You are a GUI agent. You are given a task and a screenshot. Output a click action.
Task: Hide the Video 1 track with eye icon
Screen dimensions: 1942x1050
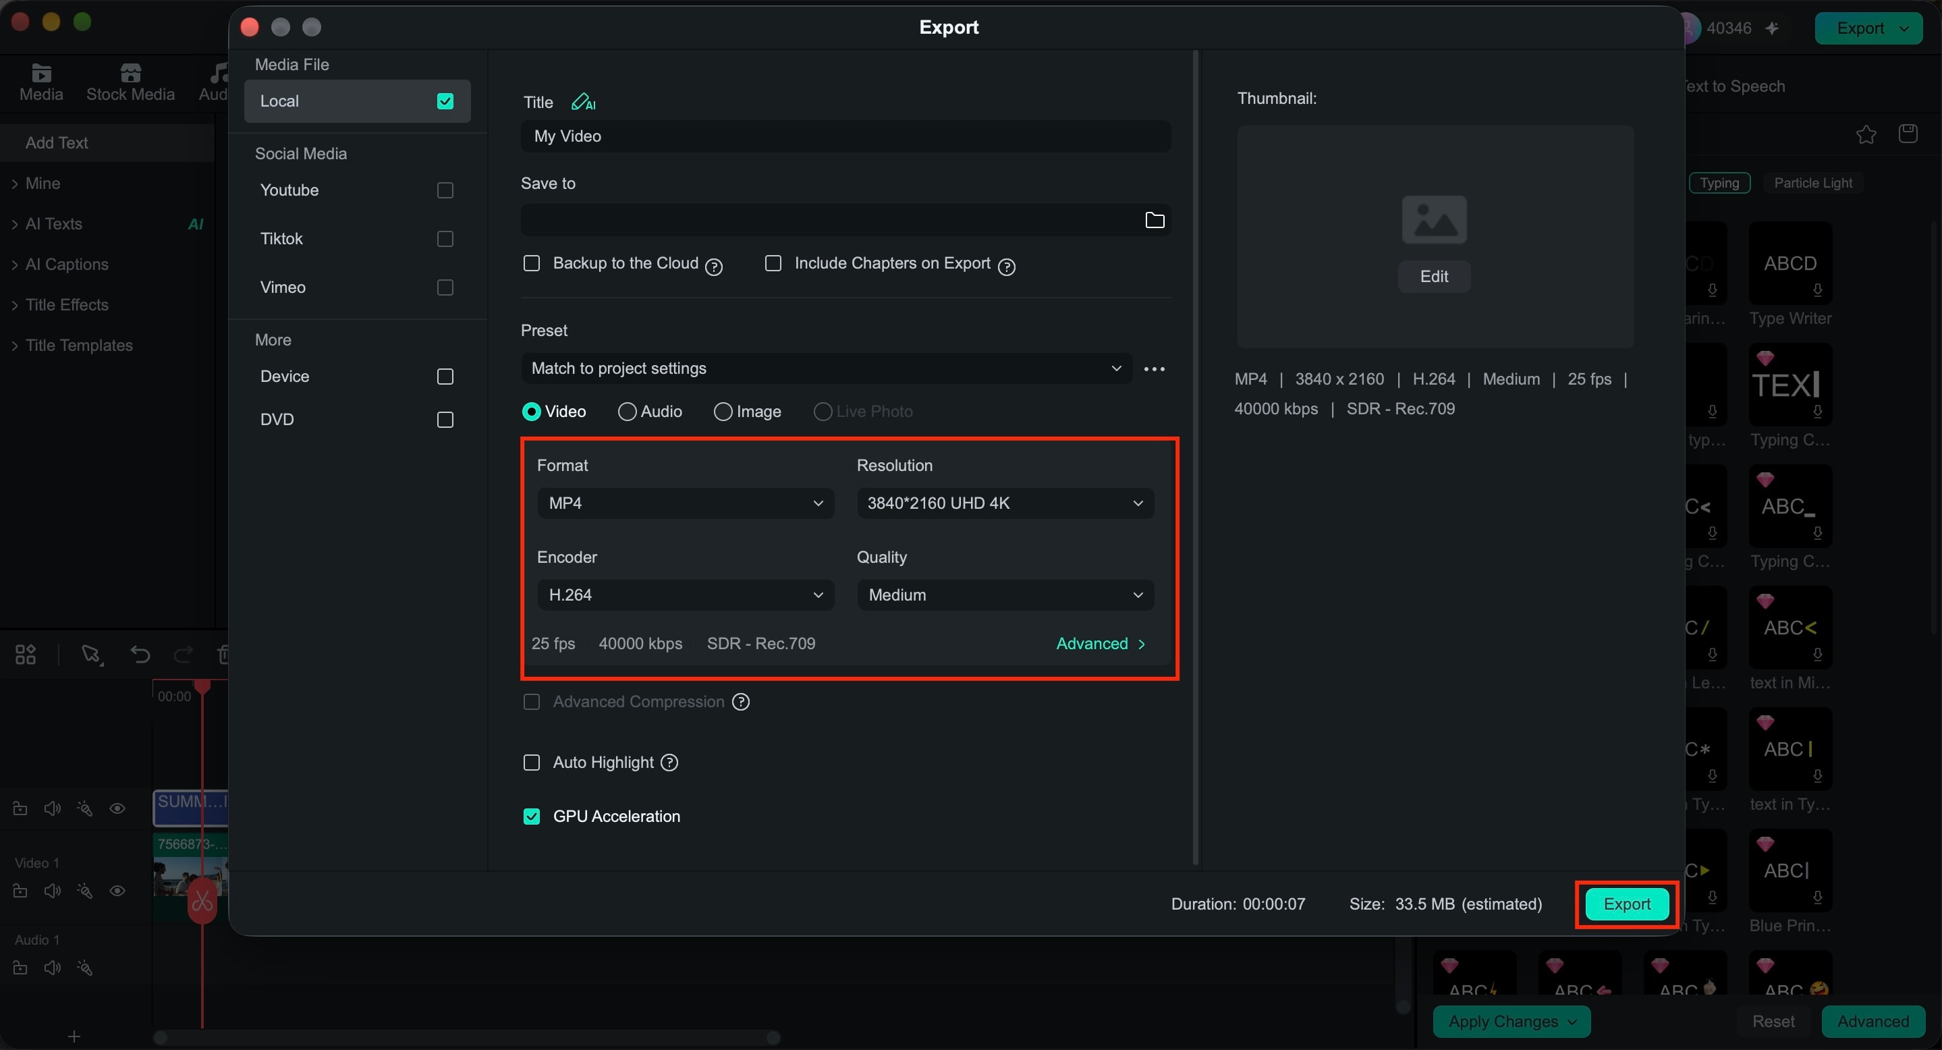pyautogui.click(x=117, y=891)
